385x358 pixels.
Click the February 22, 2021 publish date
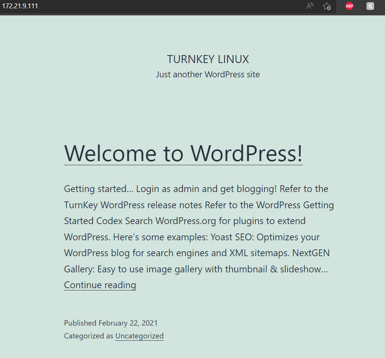(x=128, y=323)
